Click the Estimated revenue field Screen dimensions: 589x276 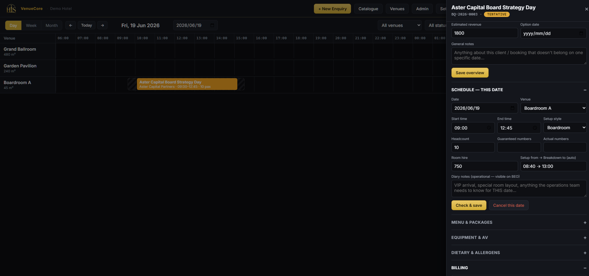484,33
